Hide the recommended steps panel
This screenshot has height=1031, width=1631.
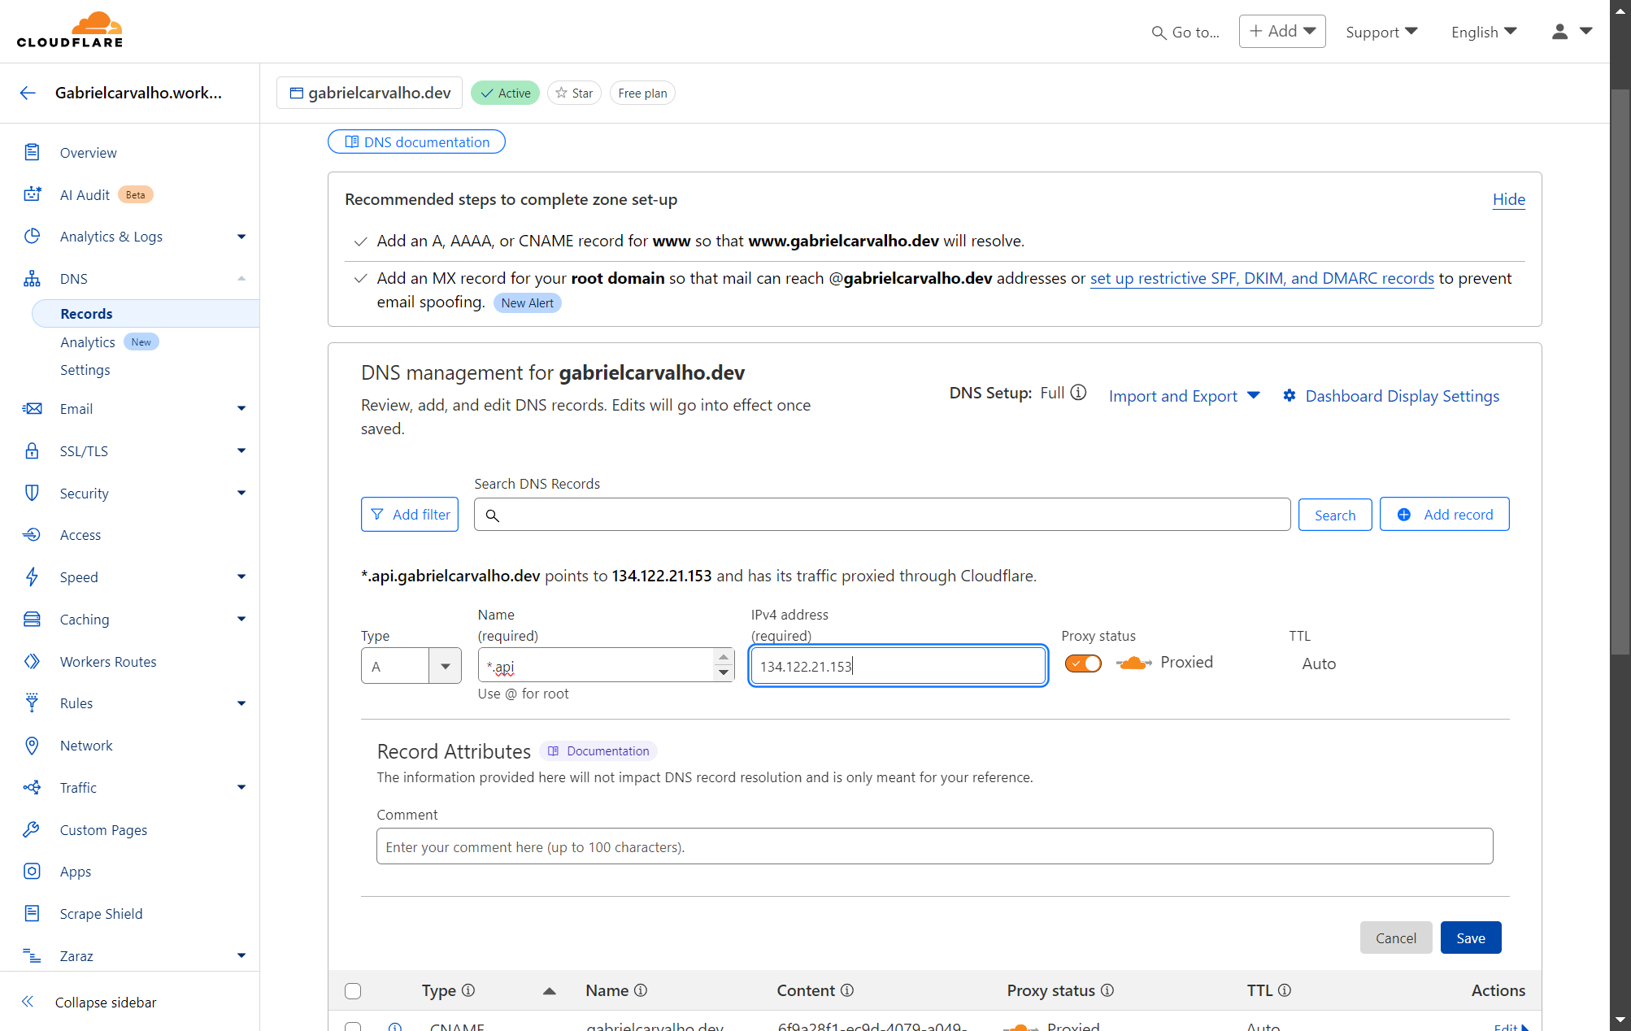[x=1509, y=199]
